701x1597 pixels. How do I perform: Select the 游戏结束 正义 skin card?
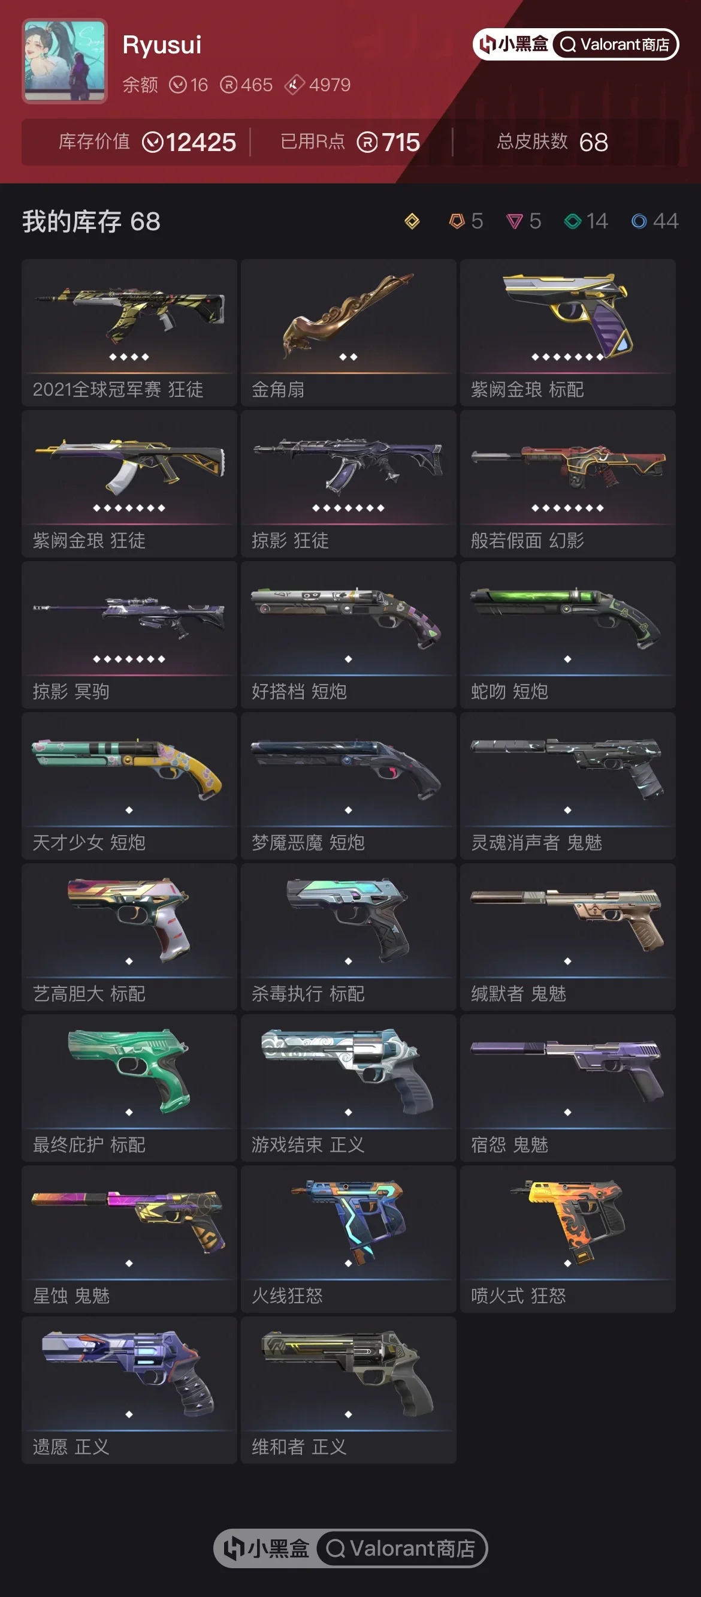[x=348, y=1088]
